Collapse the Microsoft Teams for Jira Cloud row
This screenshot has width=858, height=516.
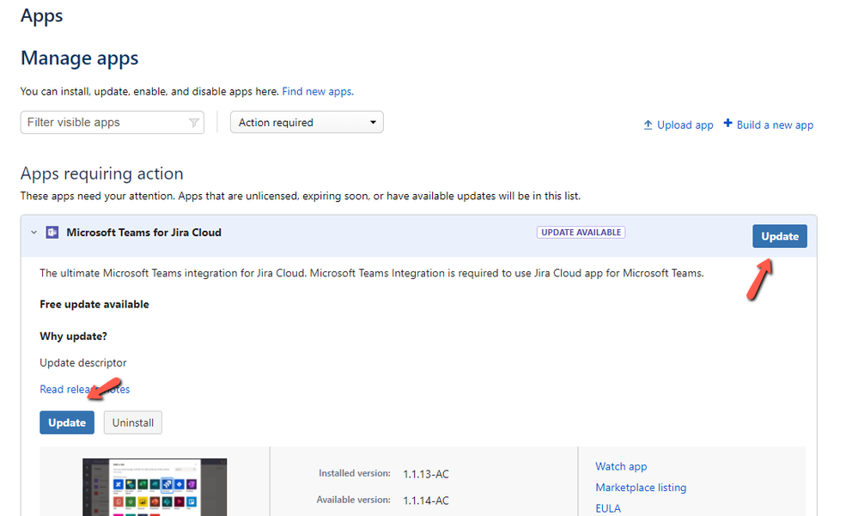(34, 233)
